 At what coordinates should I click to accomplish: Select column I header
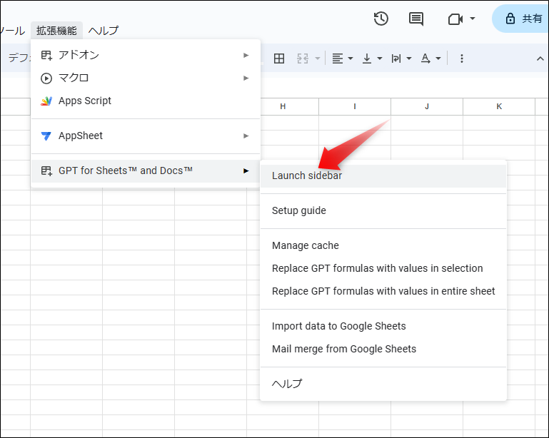[x=355, y=106]
